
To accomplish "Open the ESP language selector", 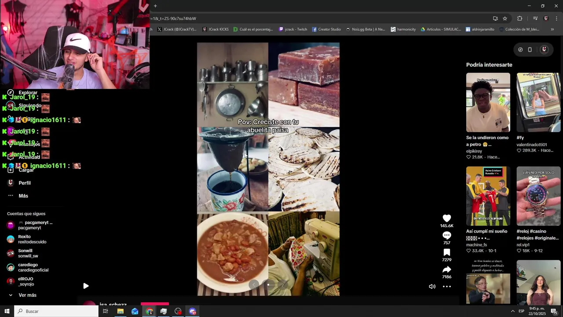I will coord(521,311).
